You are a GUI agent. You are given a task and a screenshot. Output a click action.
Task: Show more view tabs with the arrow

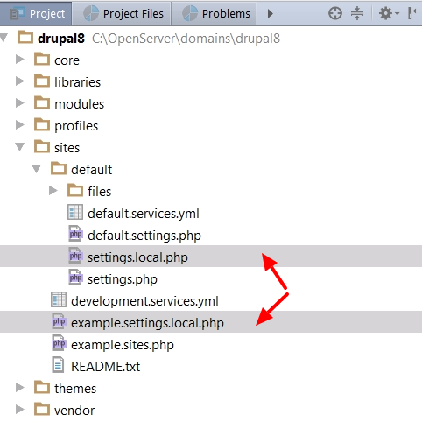(271, 13)
